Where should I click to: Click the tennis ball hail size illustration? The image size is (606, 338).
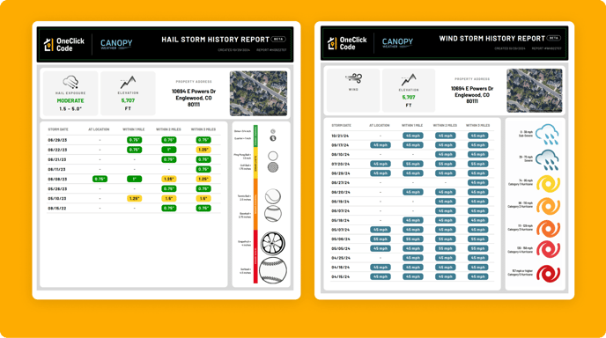[x=273, y=196]
